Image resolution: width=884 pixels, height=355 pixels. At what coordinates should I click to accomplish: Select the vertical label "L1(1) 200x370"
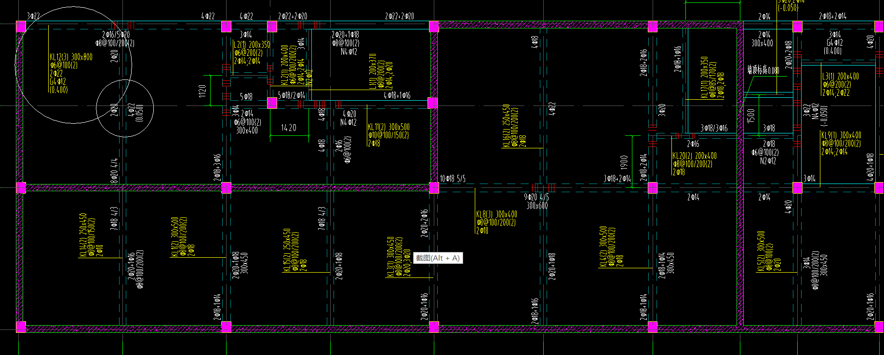click(373, 71)
